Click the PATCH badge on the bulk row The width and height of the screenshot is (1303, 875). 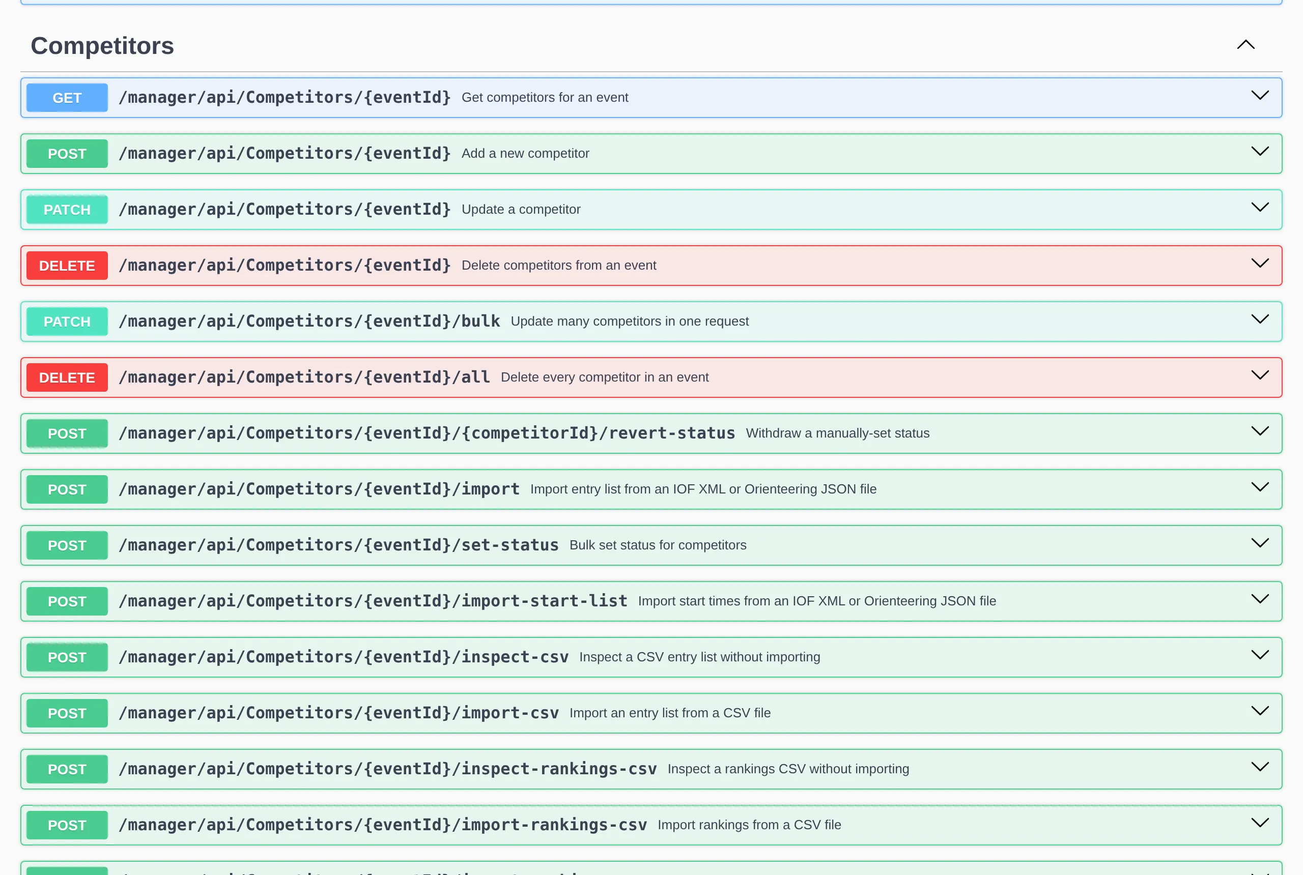coord(67,322)
